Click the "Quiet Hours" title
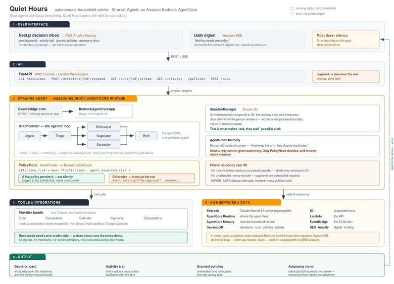 (28, 9)
